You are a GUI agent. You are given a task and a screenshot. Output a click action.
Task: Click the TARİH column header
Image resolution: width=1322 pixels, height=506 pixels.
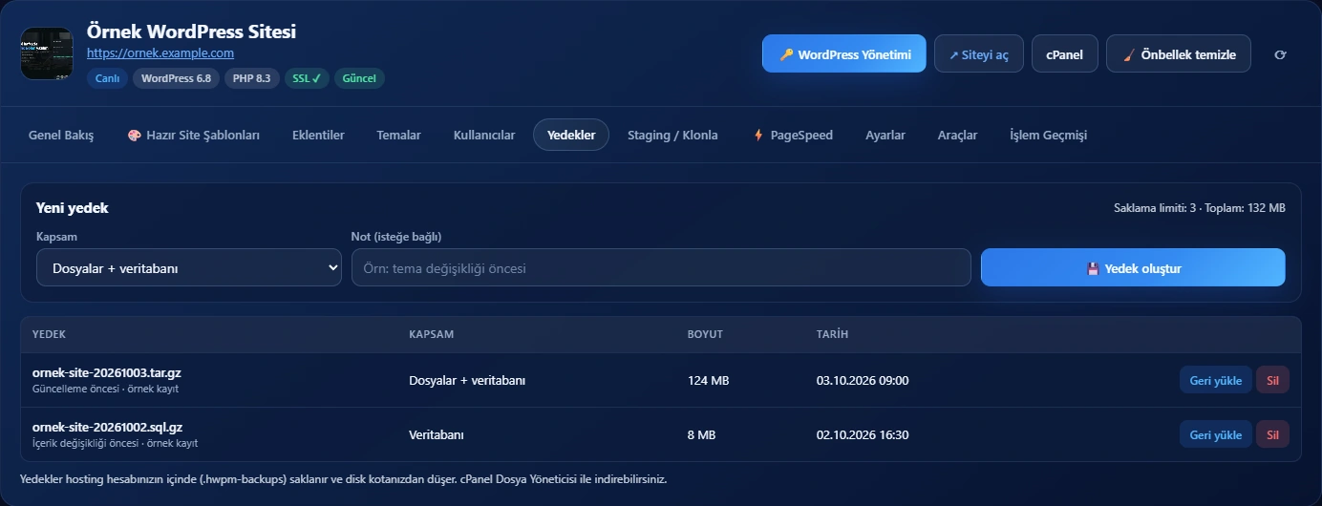[x=832, y=334]
